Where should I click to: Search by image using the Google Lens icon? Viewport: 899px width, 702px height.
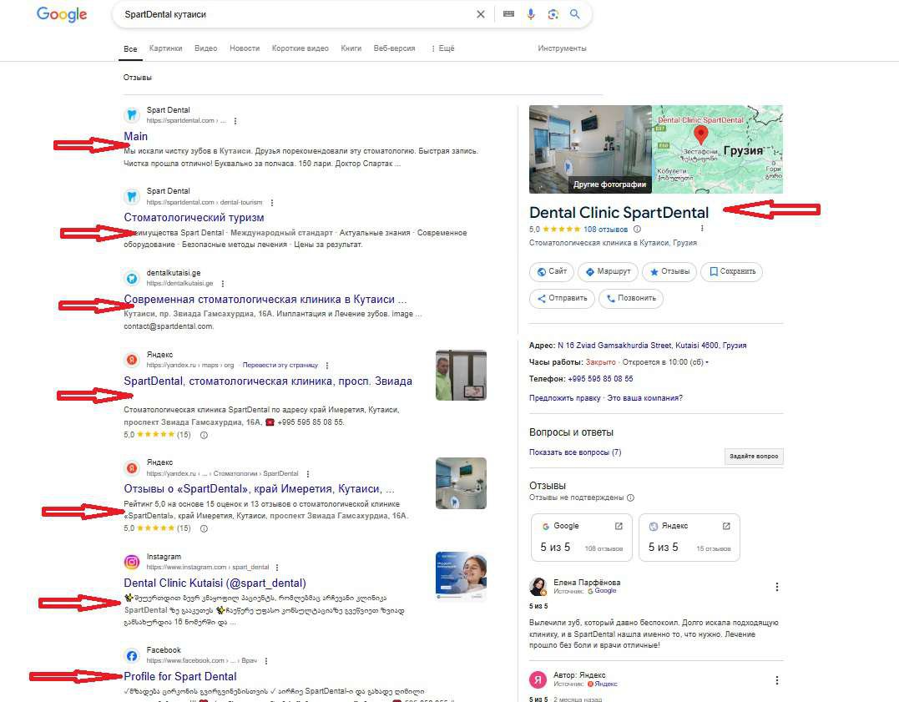pyautogui.click(x=553, y=14)
